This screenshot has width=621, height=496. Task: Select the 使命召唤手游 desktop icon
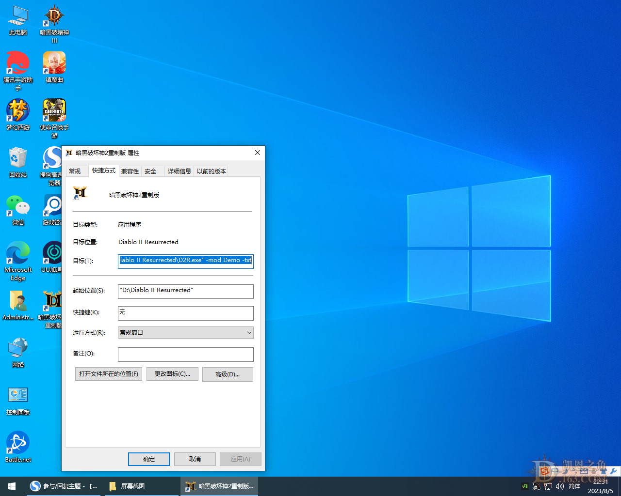(x=54, y=119)
